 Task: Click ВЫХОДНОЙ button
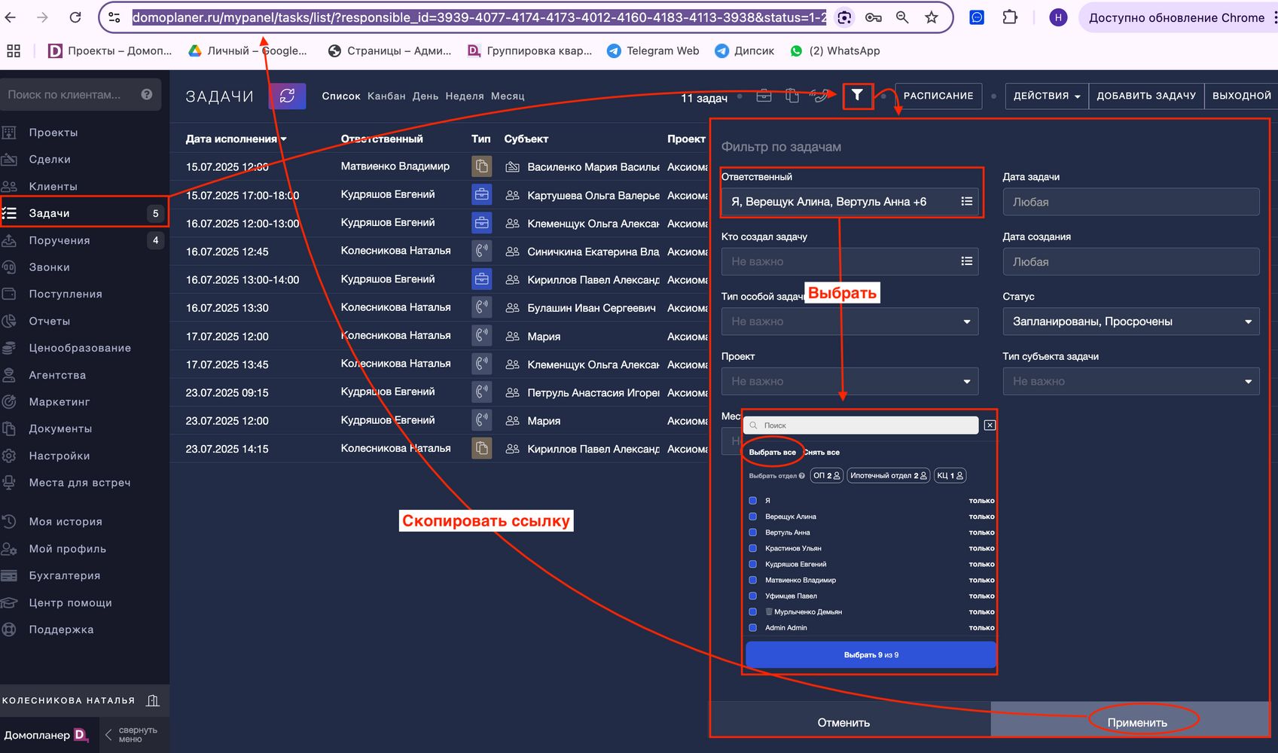point(1241,96)
